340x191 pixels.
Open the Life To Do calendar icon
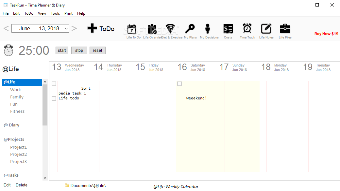(x=132, y=29)
